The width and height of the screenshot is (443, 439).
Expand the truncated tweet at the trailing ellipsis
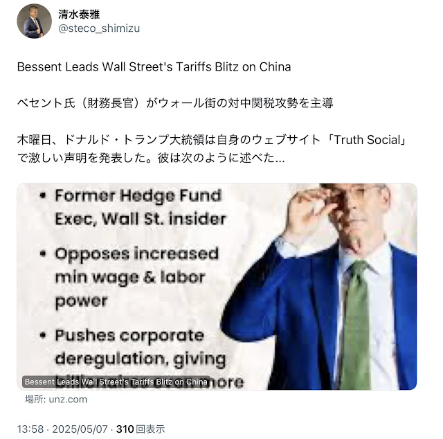point(280,159)
